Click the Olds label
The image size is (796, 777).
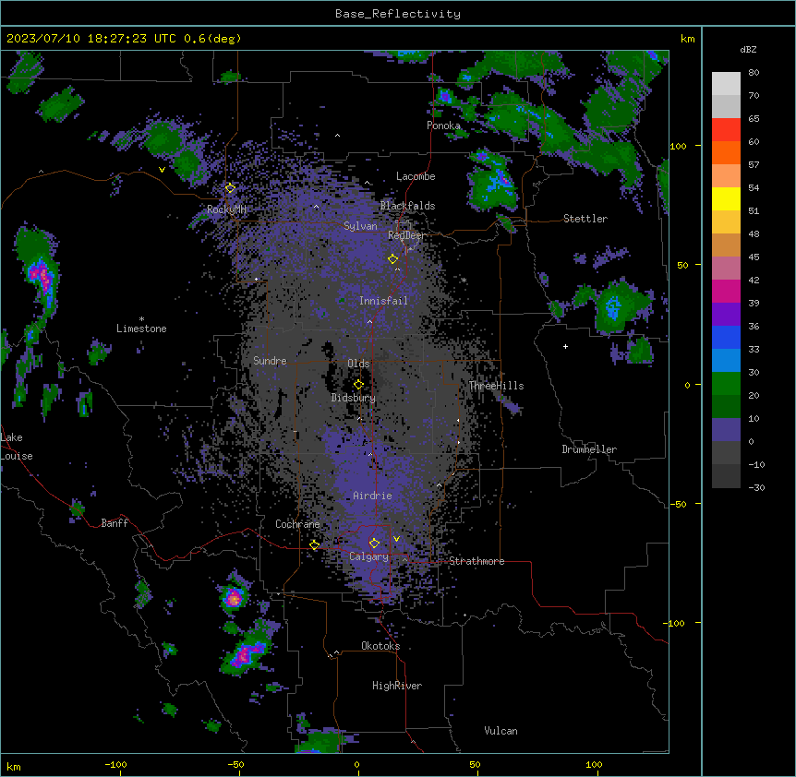coord(358,364)
